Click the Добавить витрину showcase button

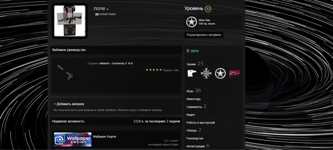pyautogui.click(x=69, y=104)
